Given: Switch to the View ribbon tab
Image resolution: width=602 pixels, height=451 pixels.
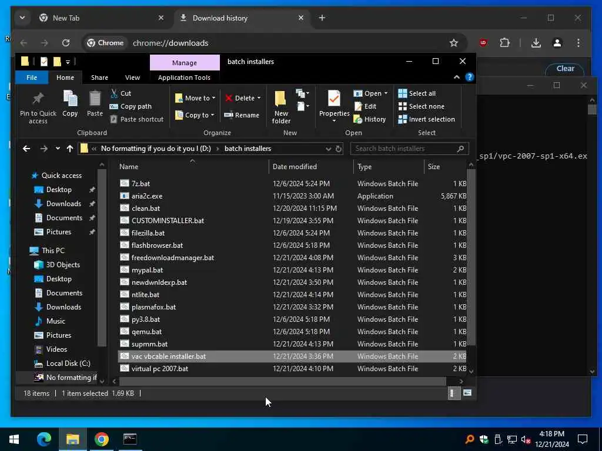Looking at the screenshot, I should point(132,78).
